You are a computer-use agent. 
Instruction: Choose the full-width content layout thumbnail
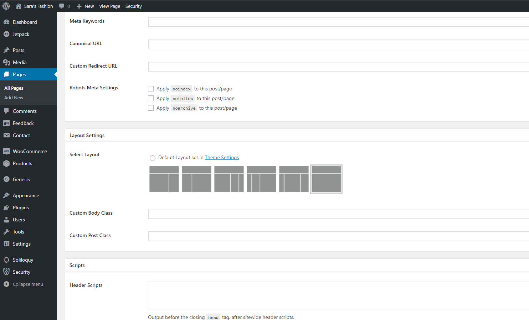tap(326, 179)
